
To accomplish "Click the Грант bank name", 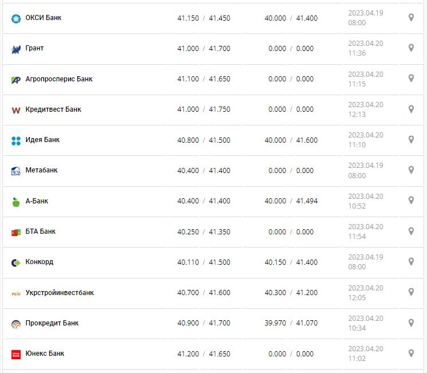I will click(x=34, y=48).
